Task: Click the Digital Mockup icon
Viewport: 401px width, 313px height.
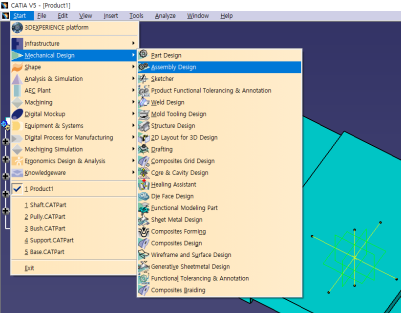Action: (17, 114)
